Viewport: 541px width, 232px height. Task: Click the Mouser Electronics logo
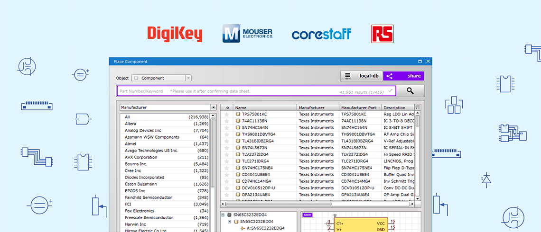point(247,34)
